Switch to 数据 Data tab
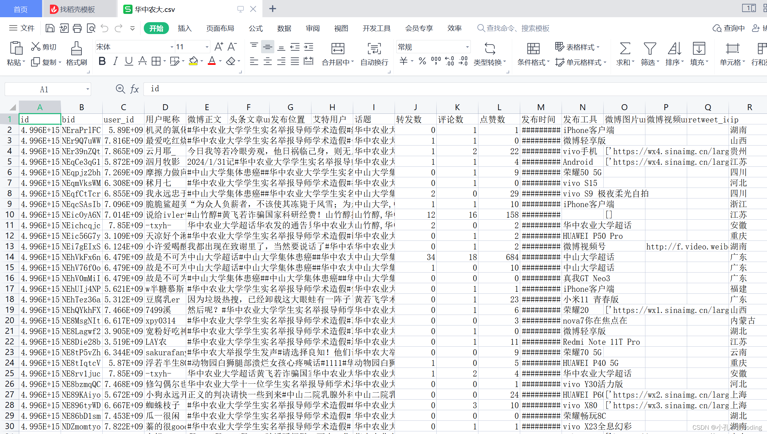The height and width of the screenshot is (434, 767). click(284, 28)
